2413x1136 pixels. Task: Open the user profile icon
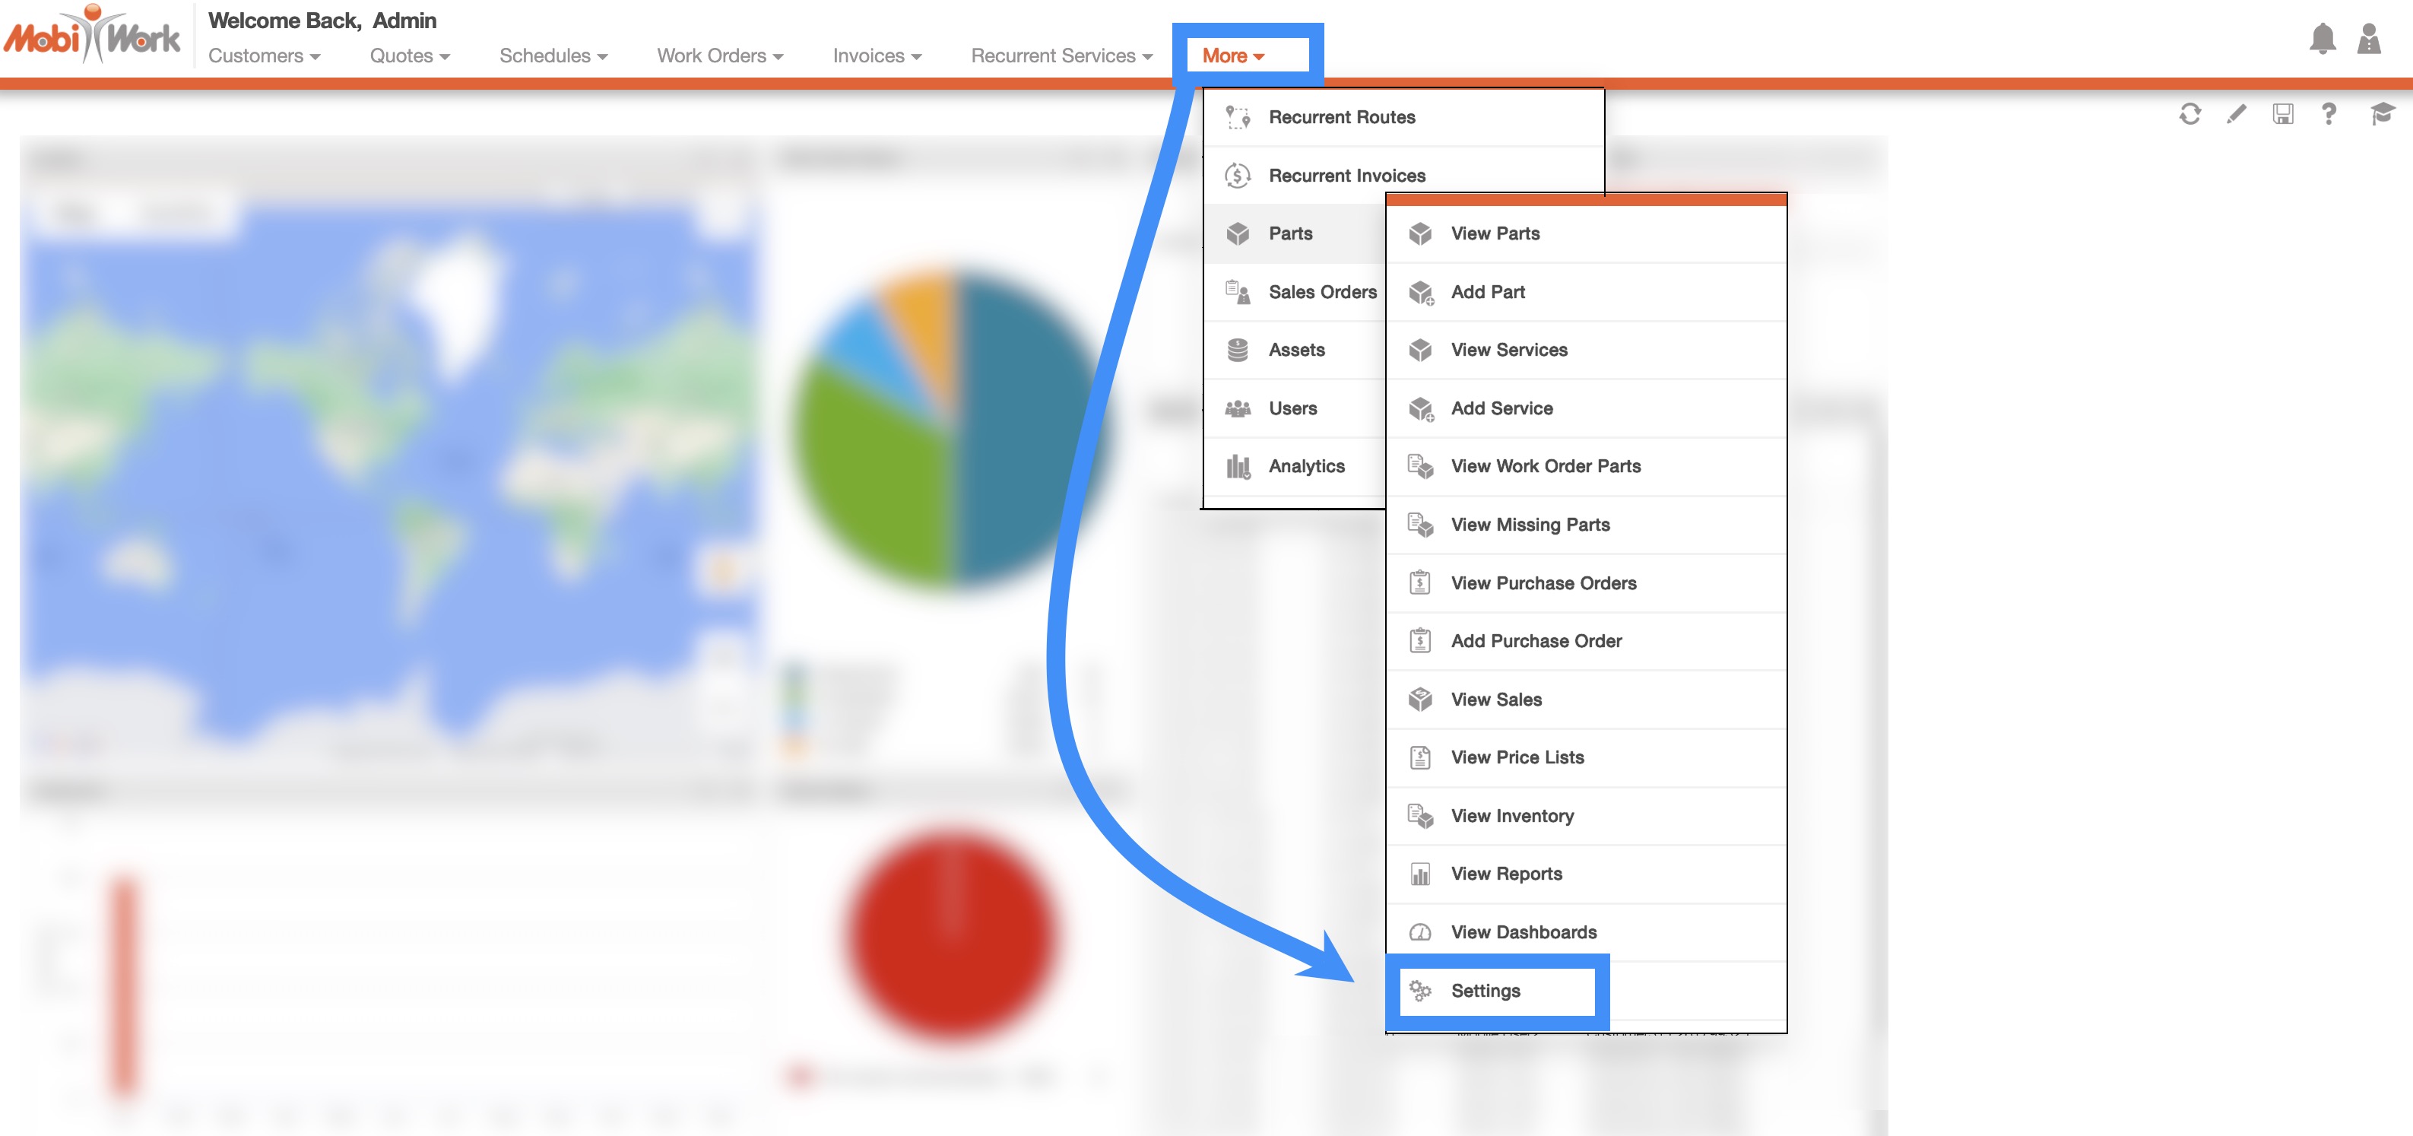tap(2369, 38)
